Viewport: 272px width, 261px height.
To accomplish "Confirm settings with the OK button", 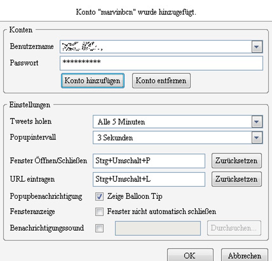I will (x=190, y=255).
